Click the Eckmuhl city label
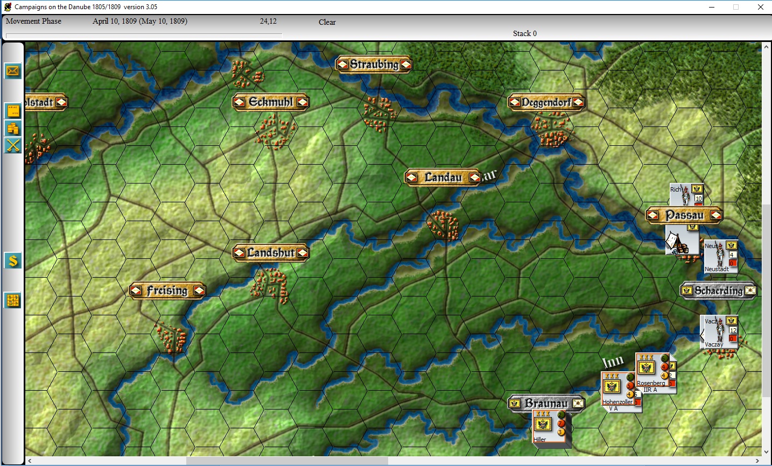 [x=271, y=102]
